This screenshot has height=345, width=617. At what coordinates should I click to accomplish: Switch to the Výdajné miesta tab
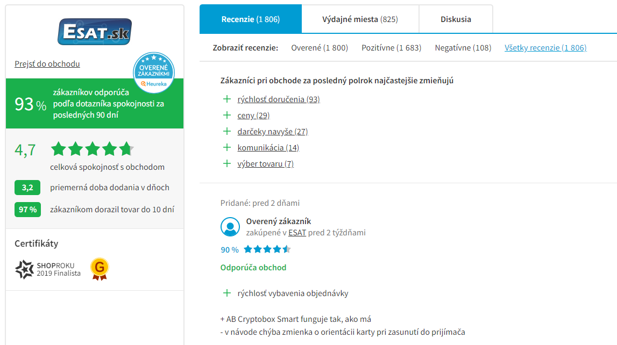[x=360, y=19]
